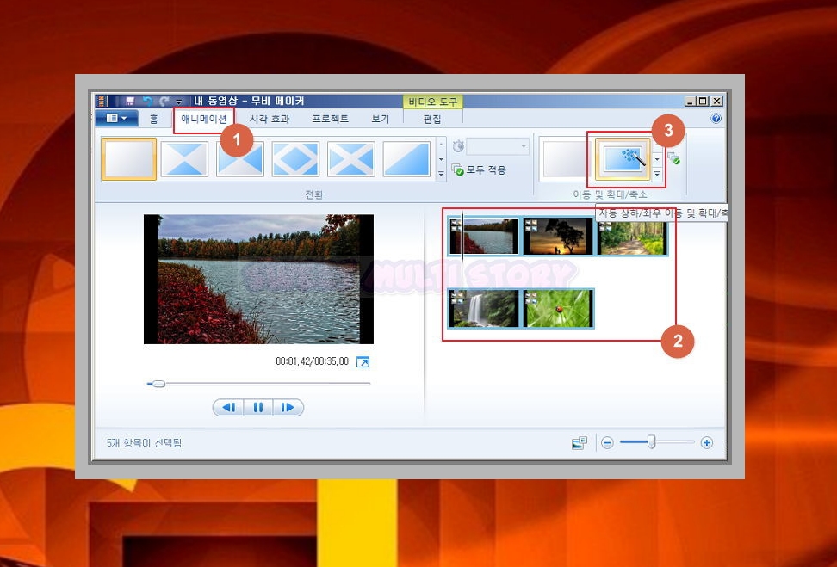Open the transition duration combo box
This screenshot has width=837, height=567.
(x=498, y=146)
